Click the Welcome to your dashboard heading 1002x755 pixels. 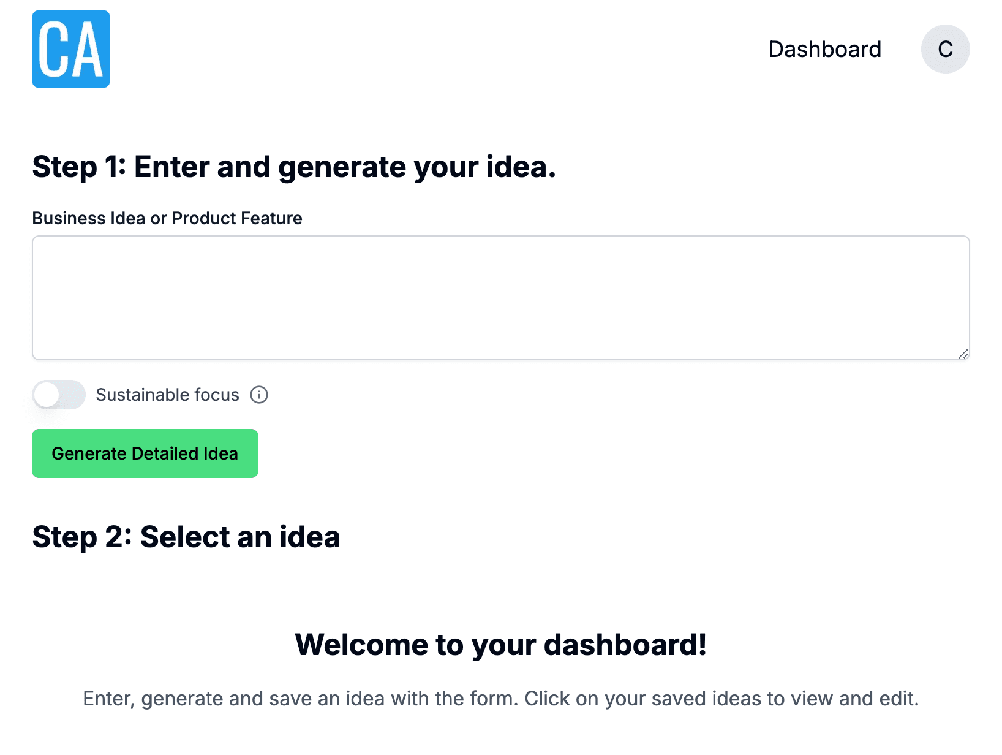click(501, 645)
